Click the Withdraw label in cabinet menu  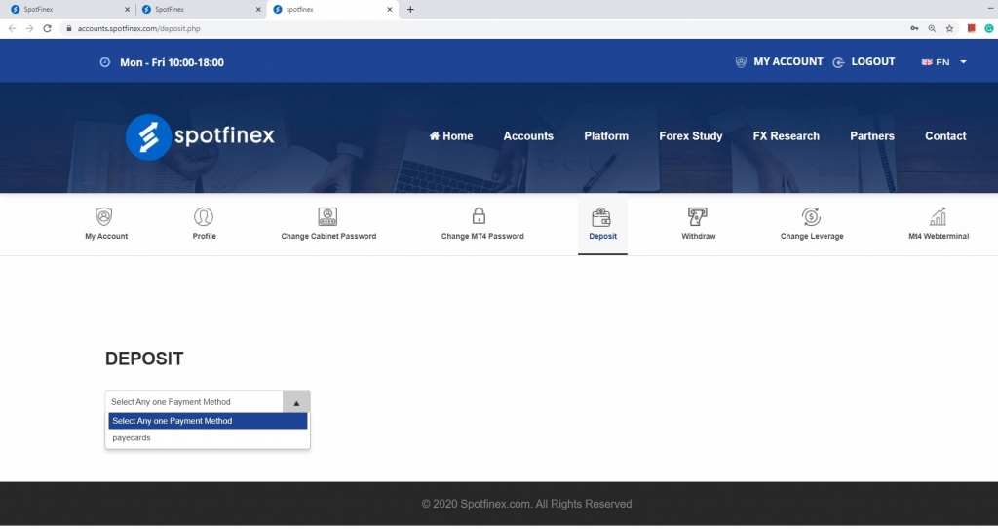click(x=698, y=236)
